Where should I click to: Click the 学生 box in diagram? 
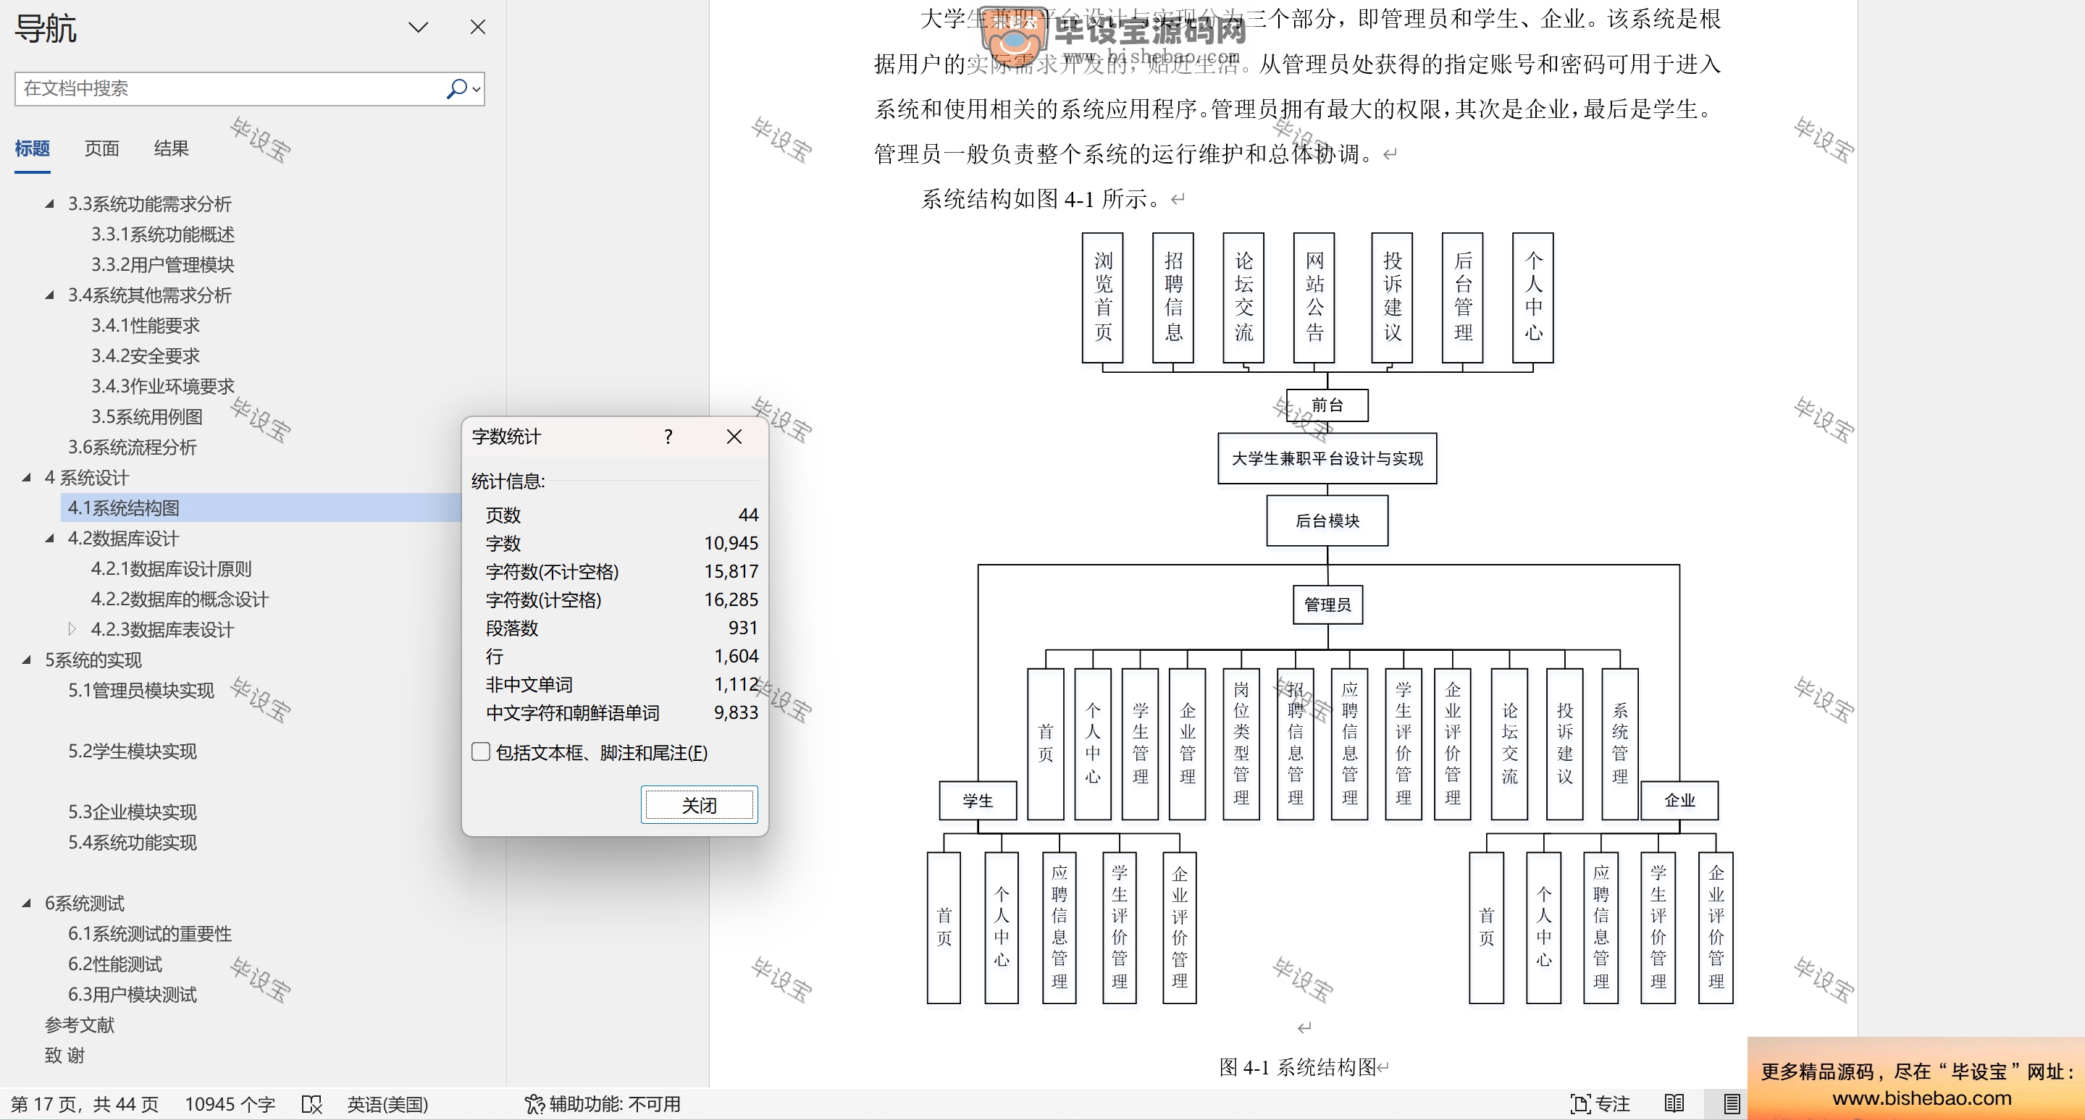tap(978, 801)
